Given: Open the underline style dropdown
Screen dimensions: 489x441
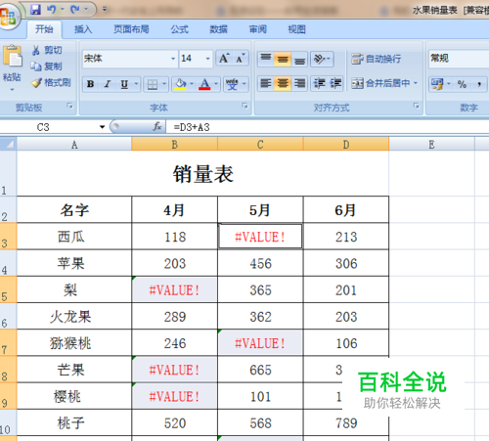Looking at the screenshot, I should coord(136,84).
